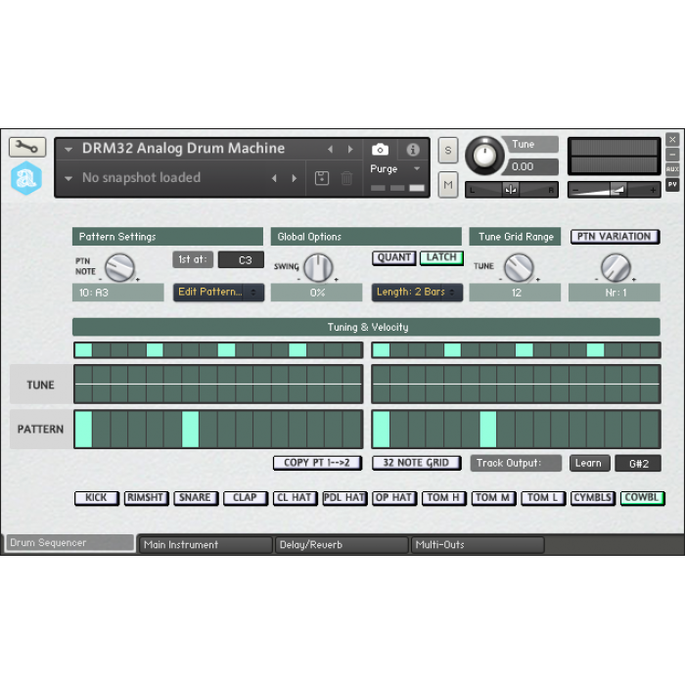Select the PDL HAT track
Image resolution: width=685 pixels, height=685 pixels.
click(x=344, y=498)
